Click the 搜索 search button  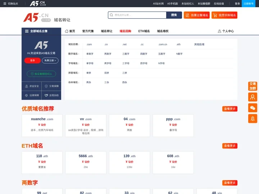(x=174, y=15)
